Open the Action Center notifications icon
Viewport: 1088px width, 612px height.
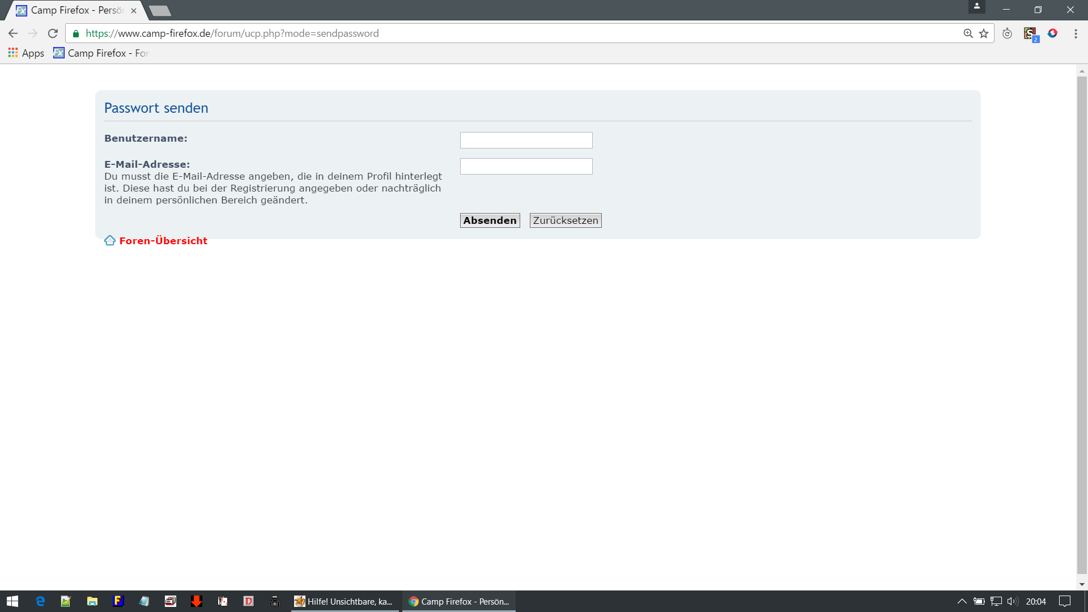(x=1065, y=601)
